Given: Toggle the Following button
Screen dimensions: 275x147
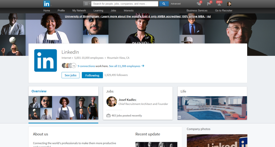Looking at the screenshot, I should (x=92, y=75).
